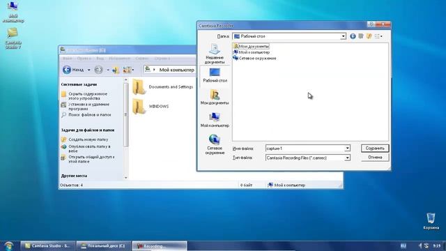446x251 pixels.
Task: Open the Избранное menu in Explorer
Action: pos(119,59)
